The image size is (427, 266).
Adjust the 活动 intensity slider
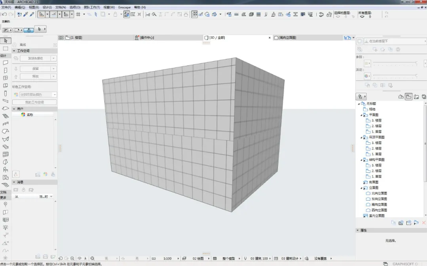(395, 75)
